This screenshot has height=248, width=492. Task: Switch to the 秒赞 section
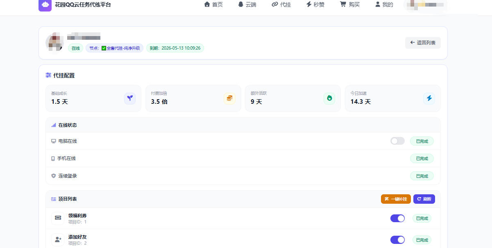coord(315,5)
